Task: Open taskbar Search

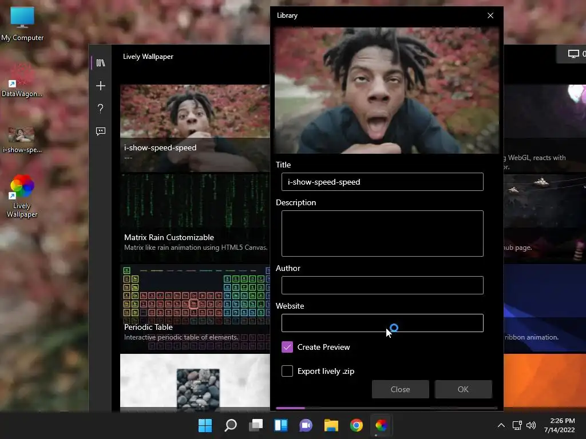Action: [230, 425]
